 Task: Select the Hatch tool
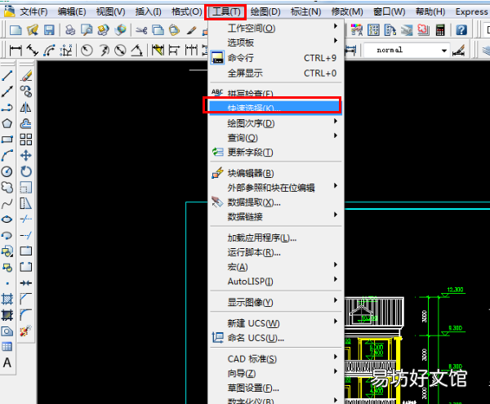[7, 299]
